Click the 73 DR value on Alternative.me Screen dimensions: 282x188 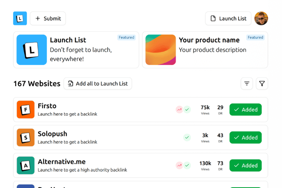220,163
